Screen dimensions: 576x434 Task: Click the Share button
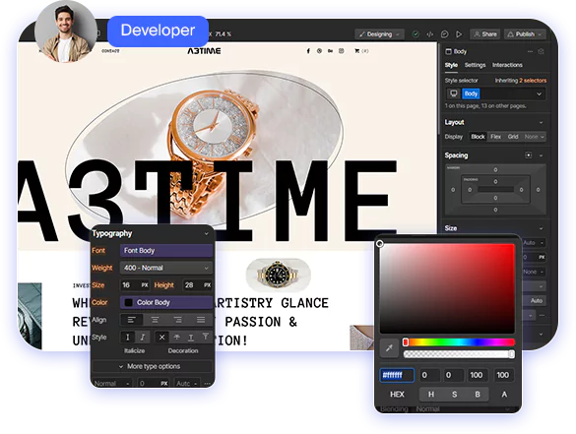pos(484,34)
